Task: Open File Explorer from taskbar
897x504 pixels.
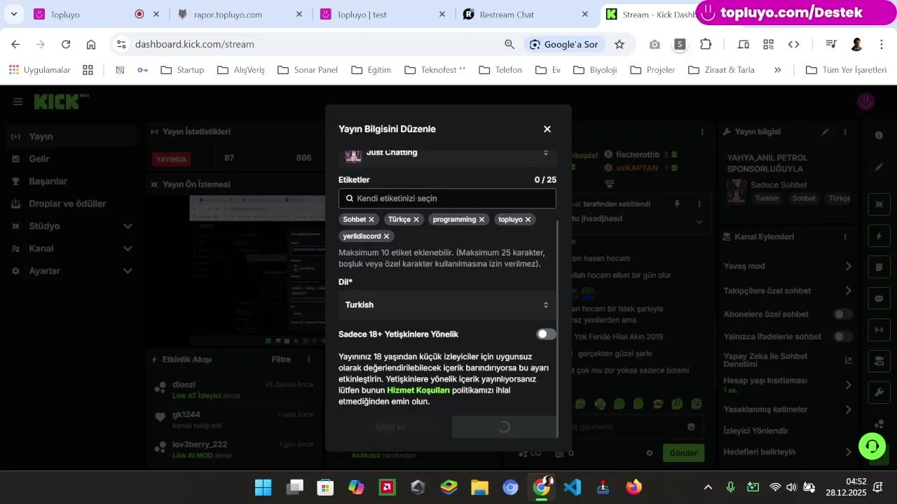Action: [x=479, y=487]
